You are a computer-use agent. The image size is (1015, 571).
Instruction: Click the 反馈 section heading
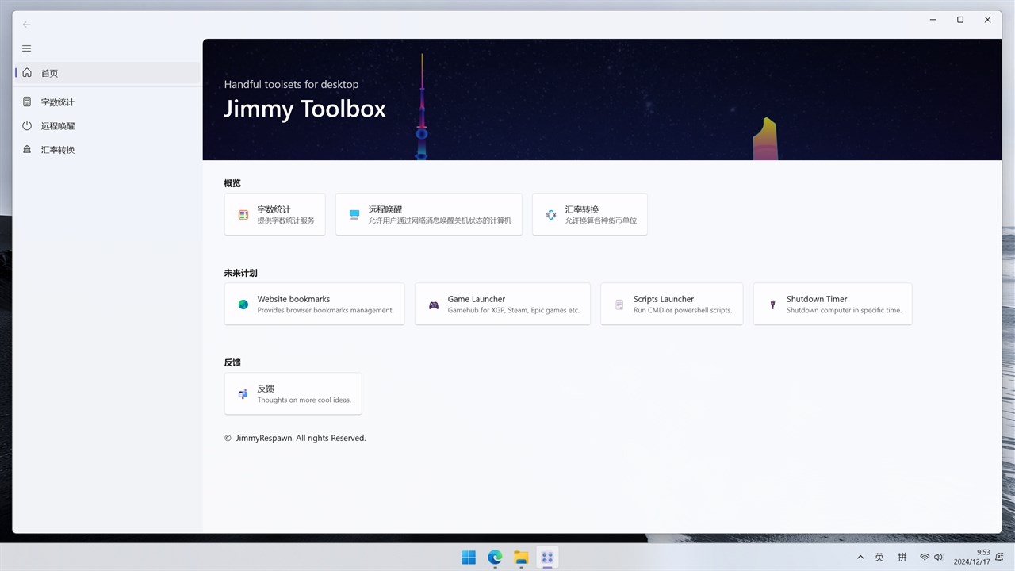coord(232,362)
